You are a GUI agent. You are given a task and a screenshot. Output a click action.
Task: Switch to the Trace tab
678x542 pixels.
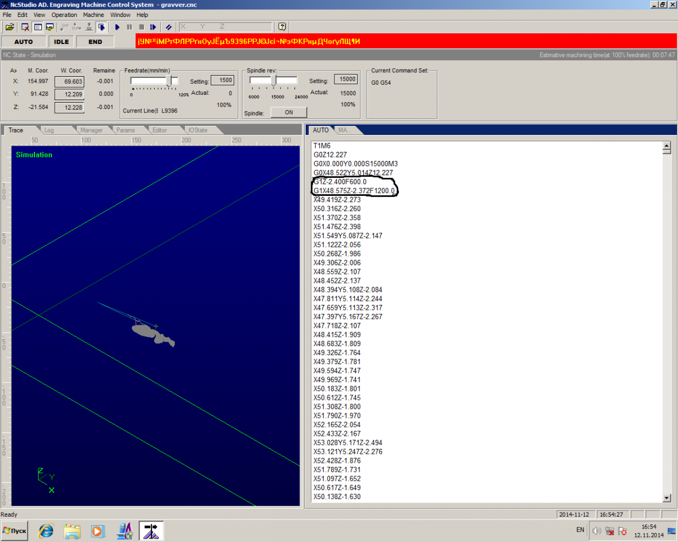click(16, 130)
